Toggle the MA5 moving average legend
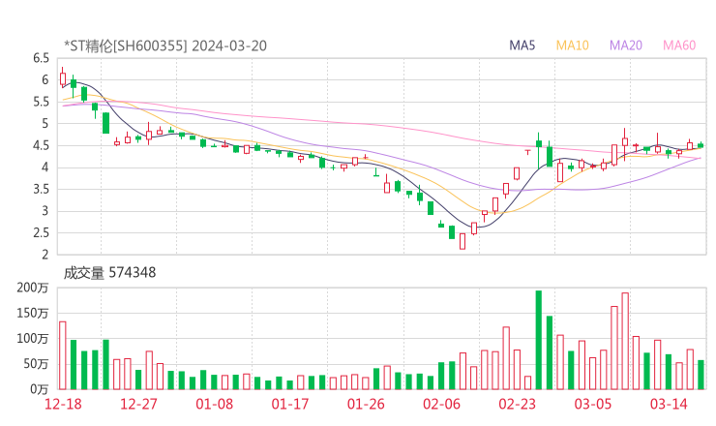This screenshot has width=716, height=426. (522, 45)
